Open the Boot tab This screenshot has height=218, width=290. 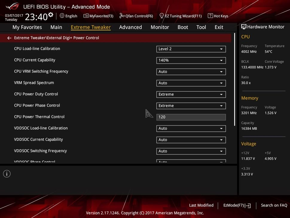[183, 27]
